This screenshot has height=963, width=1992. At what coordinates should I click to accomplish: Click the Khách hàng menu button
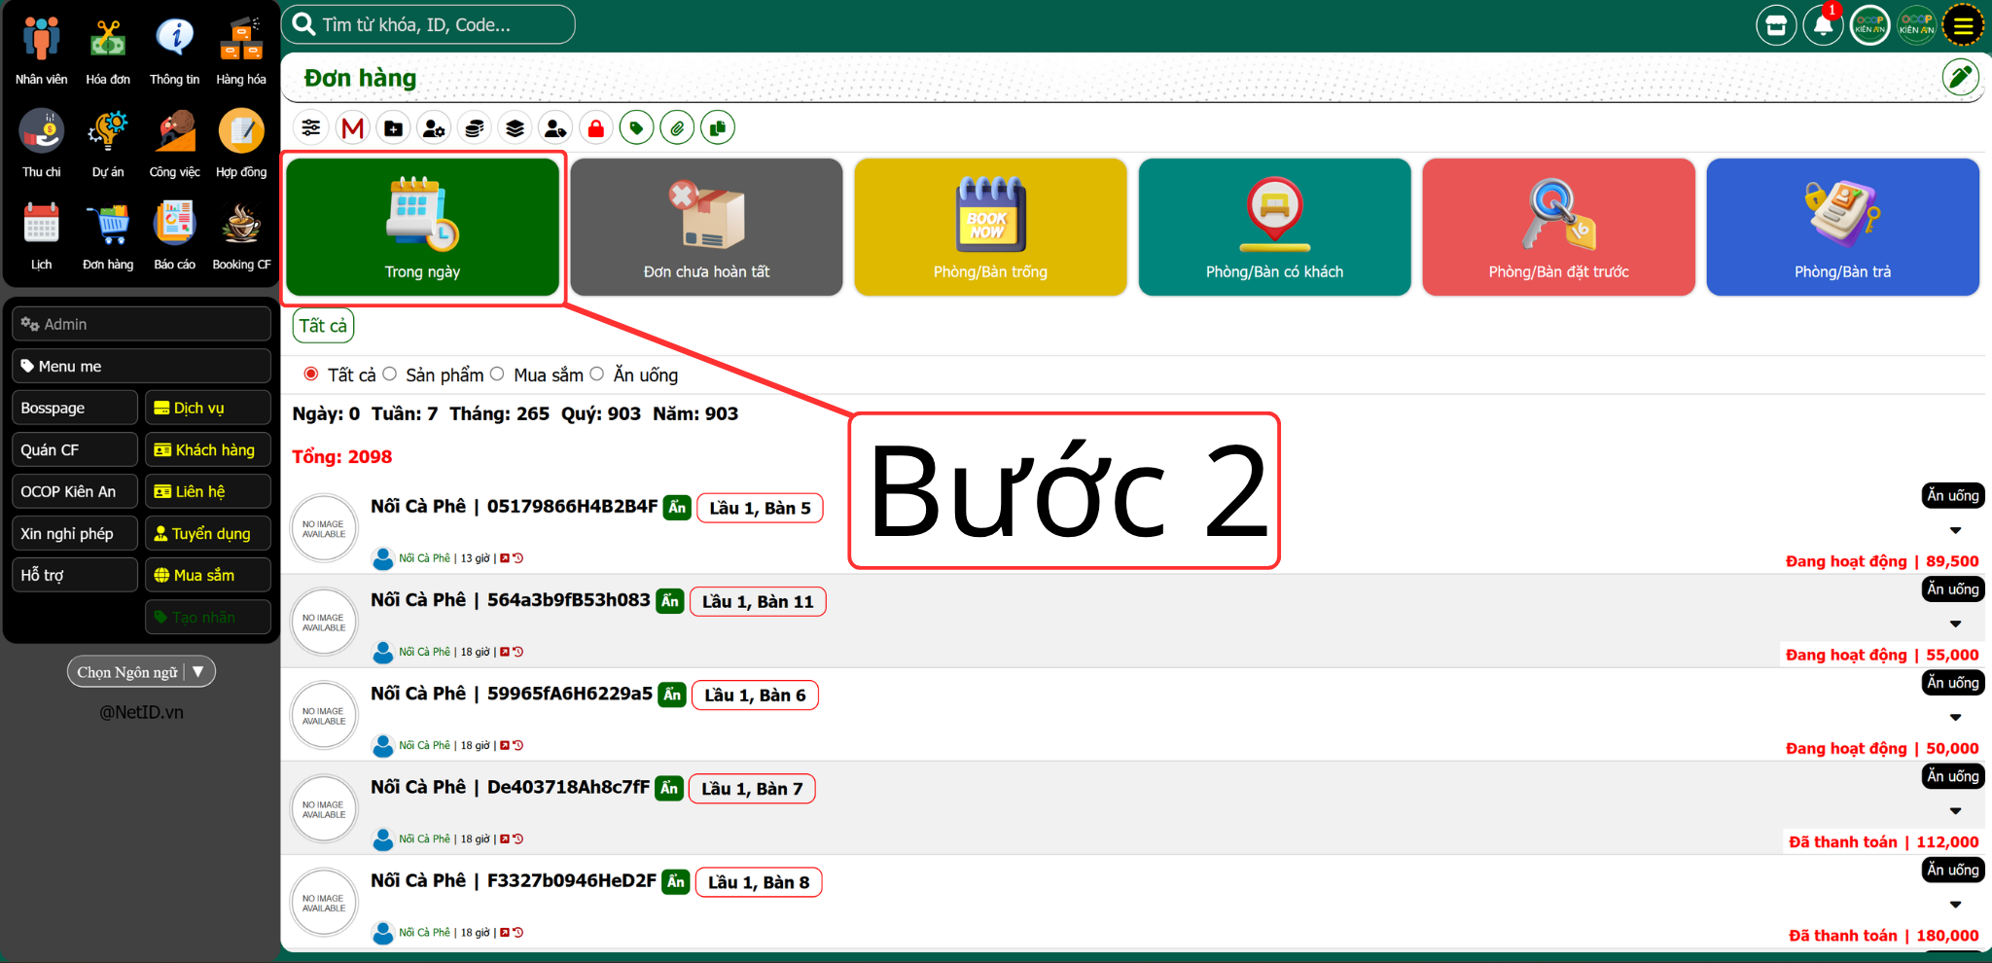pyautogui.click(x=207, y=450)
